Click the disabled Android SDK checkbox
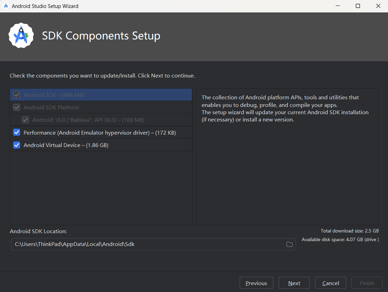Viewport: 388px width, 292px height. coord(17,95)
